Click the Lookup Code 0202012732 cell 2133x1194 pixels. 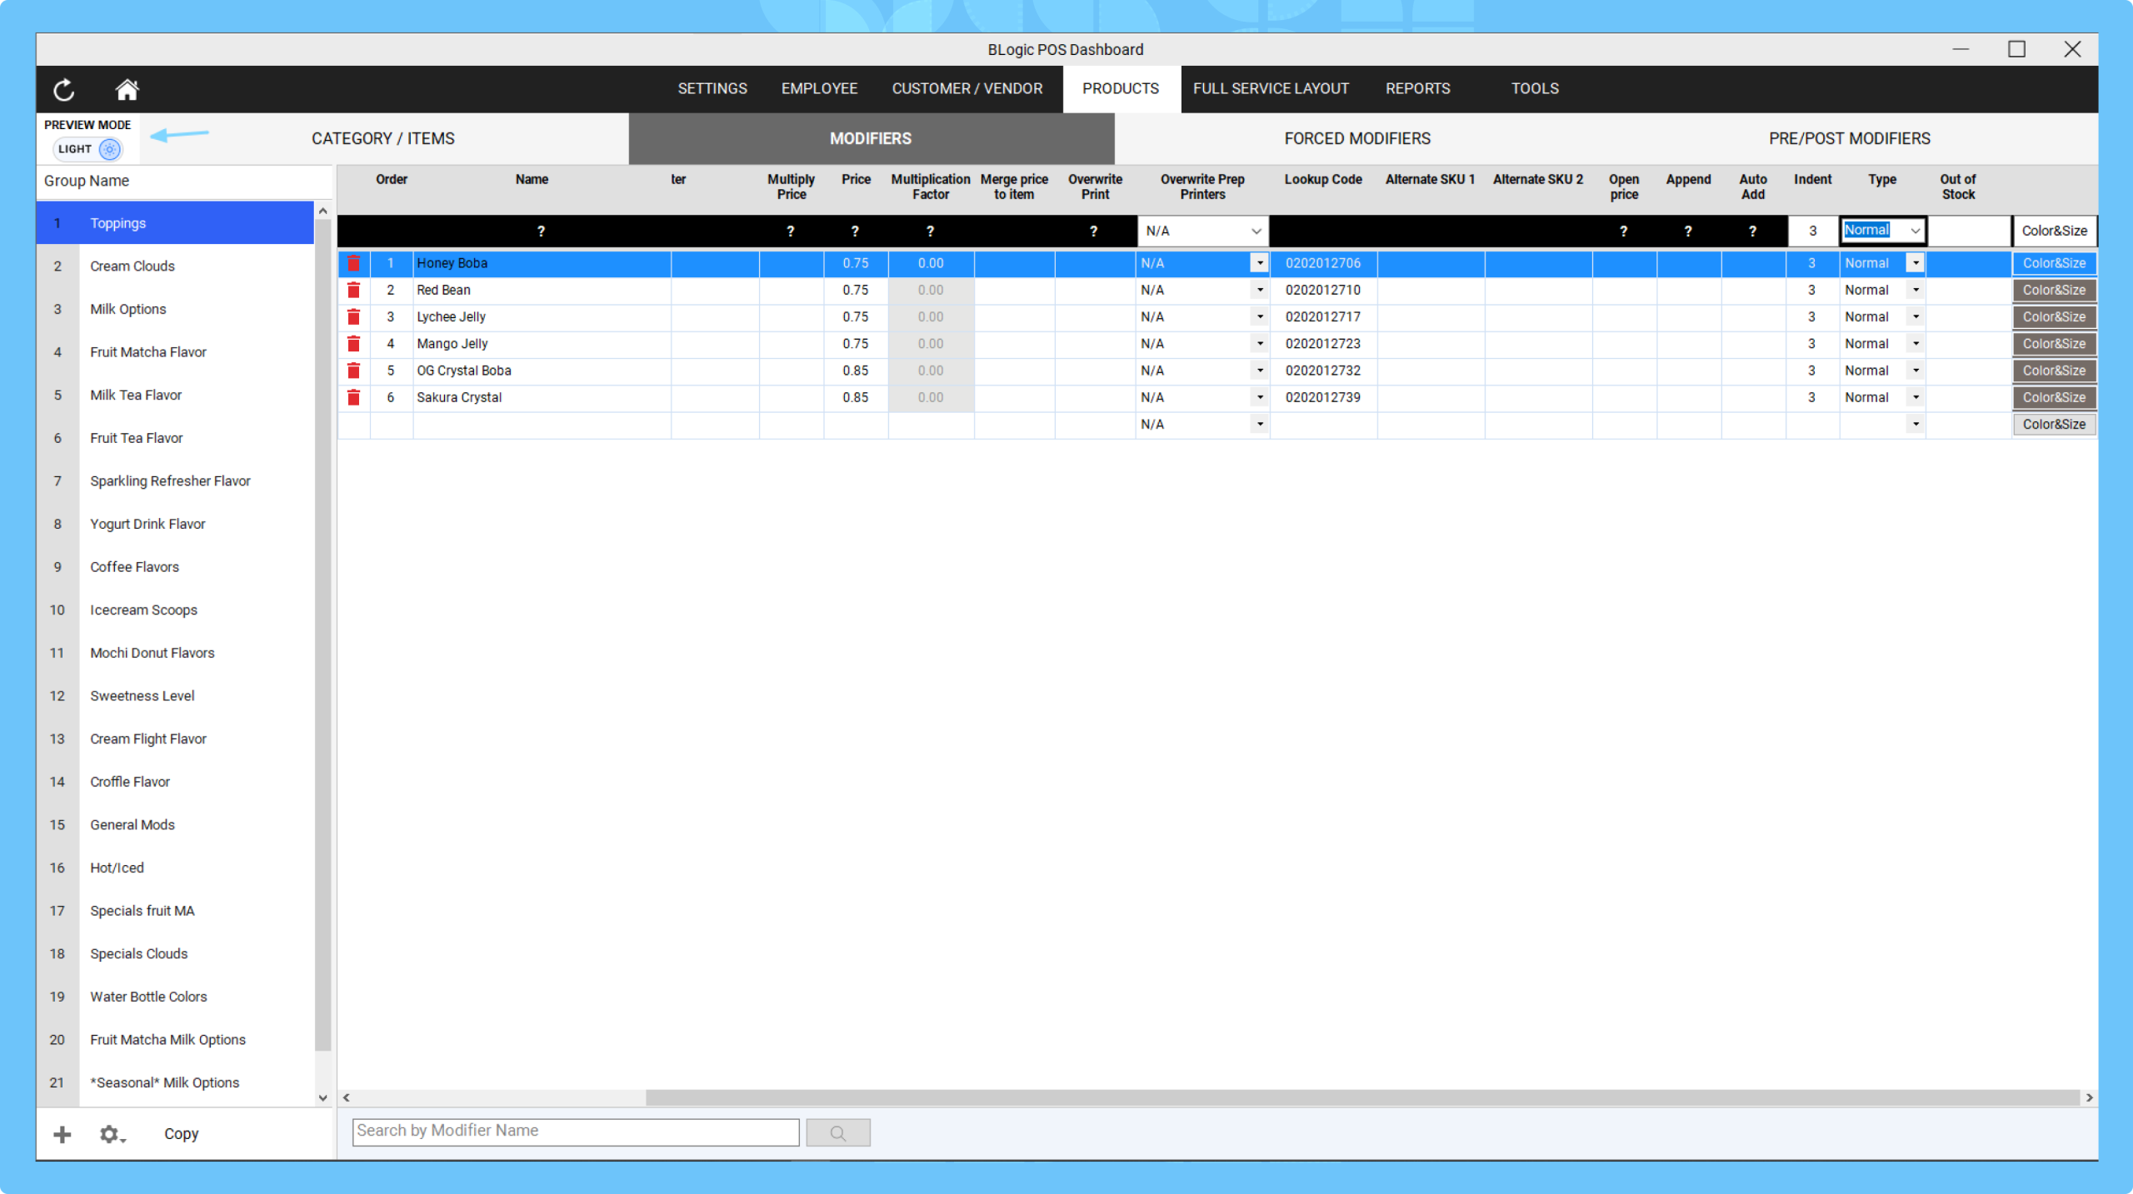point(1323,371)
